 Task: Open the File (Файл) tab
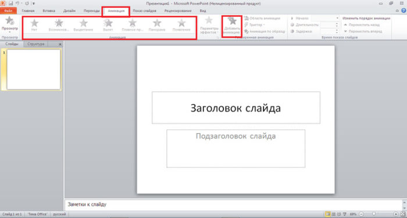tap(8, 11)
